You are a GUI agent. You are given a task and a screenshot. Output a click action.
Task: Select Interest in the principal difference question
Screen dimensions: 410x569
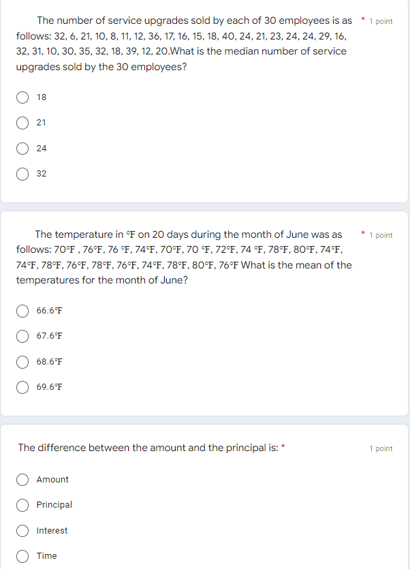pyautogui.click(x=22, y=530)
